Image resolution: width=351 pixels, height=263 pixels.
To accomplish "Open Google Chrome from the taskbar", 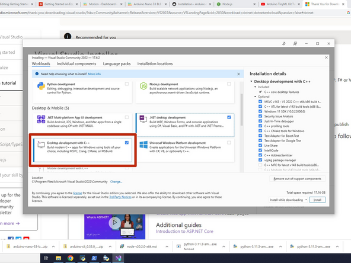I will [x=71, y=258].
